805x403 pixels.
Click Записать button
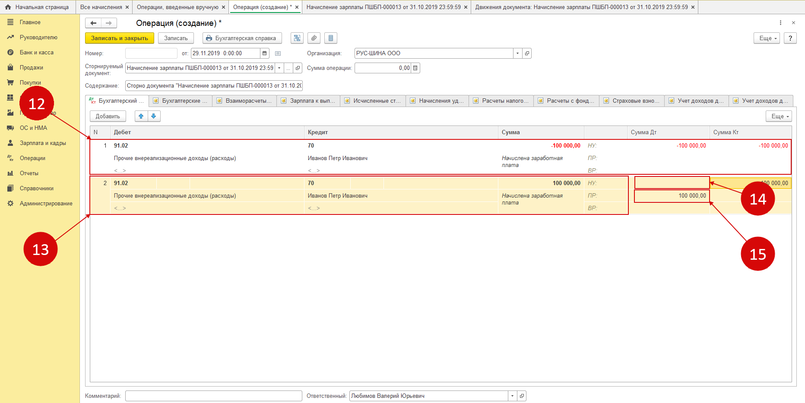(176, 38)
